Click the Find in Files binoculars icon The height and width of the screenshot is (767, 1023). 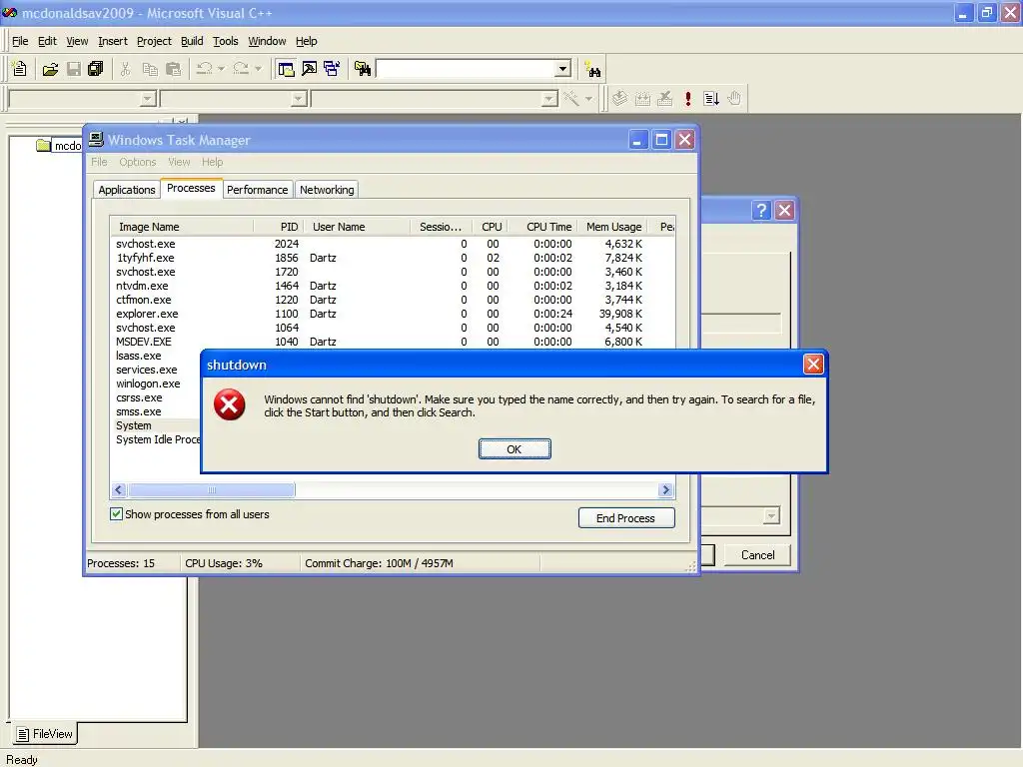point(363,69)
